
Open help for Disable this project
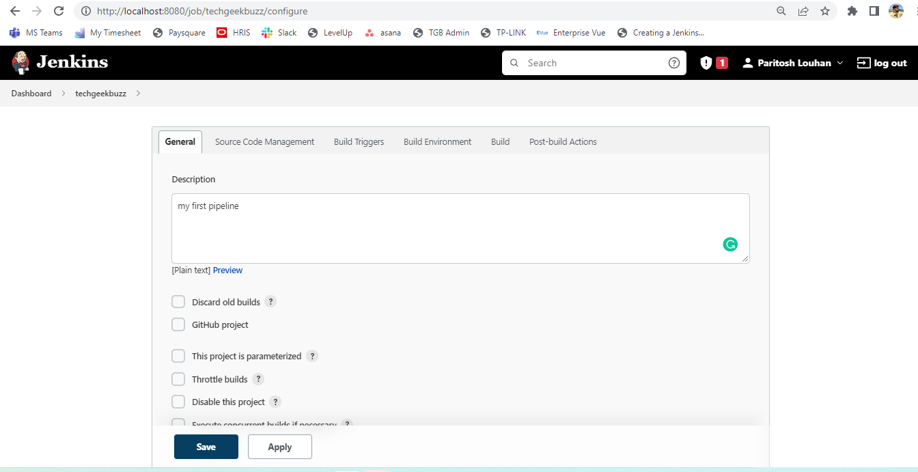click(275, 402)
